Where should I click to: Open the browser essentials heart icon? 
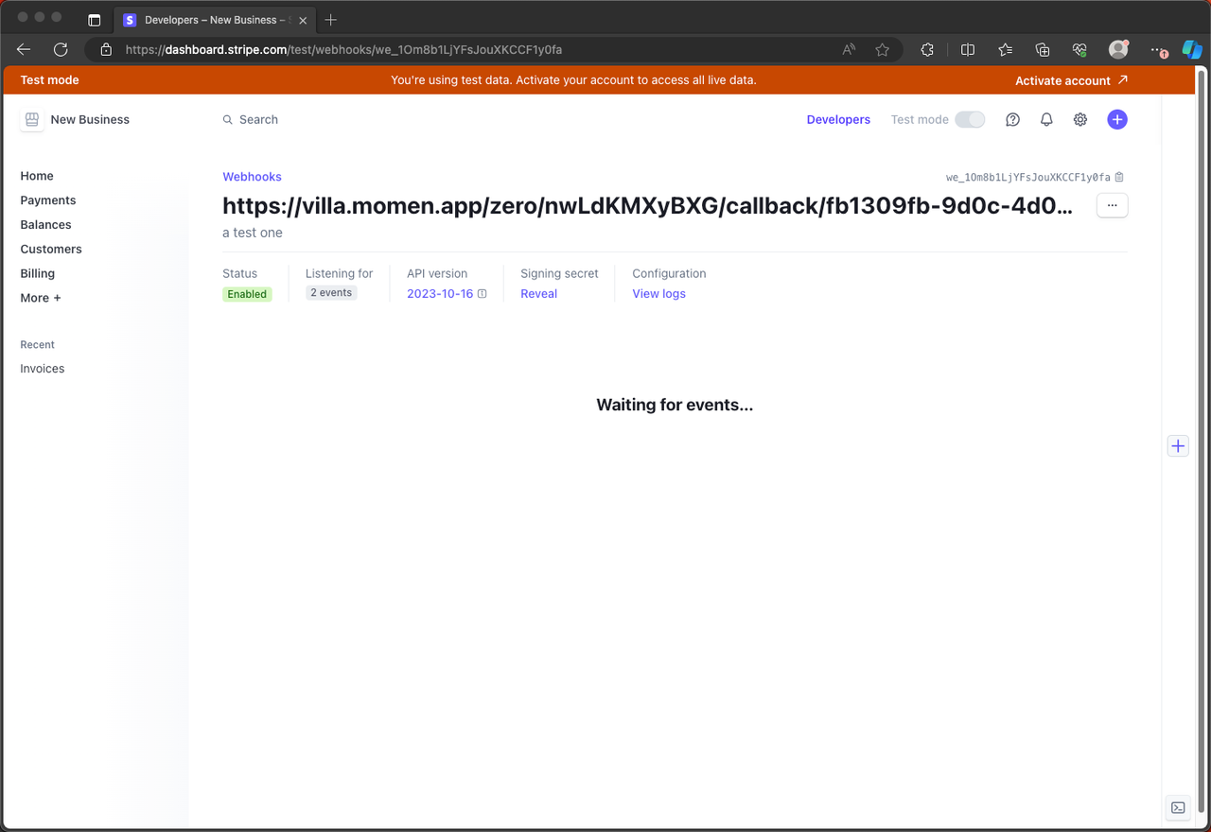(1079, 50)
